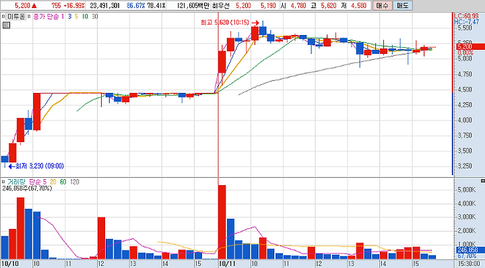Image resolution: width=485 pixels, height=268 pixels.
Task: Click the gray 120 volume average legend
Action: (75, 182)
